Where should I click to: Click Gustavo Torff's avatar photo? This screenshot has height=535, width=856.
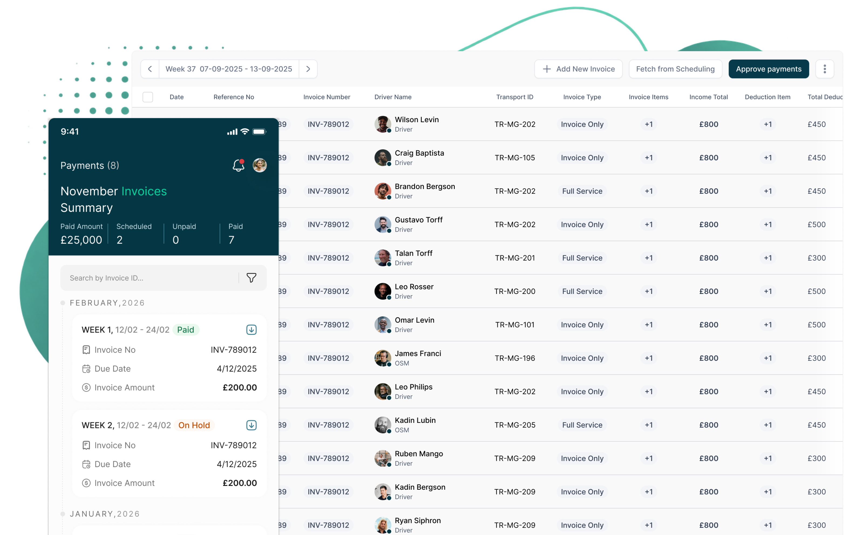pos(383,224)
